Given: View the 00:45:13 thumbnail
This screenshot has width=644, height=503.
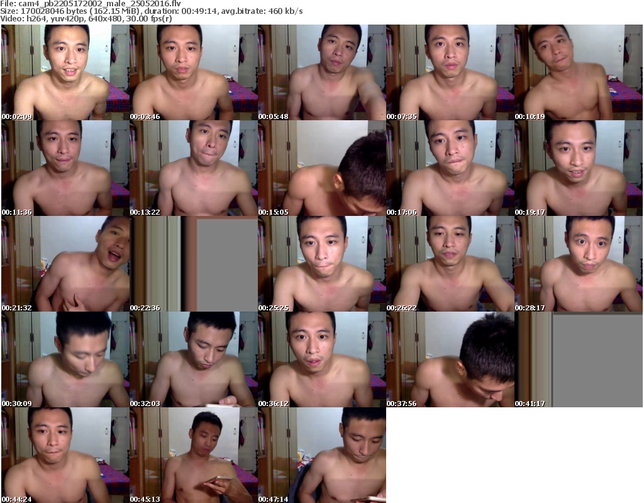Looking at the screenshot, I should coord(194,455).
